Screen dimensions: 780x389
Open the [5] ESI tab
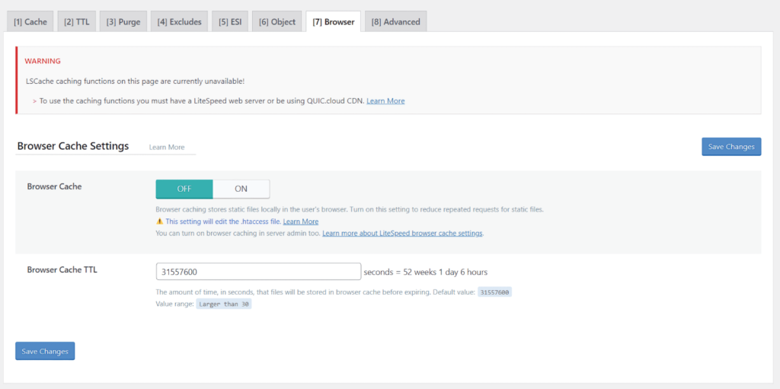point(229,22)
